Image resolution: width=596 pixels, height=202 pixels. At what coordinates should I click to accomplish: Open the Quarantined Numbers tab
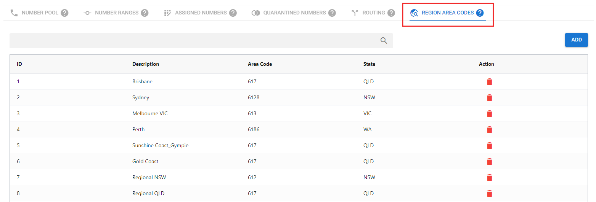click(294, 13)
